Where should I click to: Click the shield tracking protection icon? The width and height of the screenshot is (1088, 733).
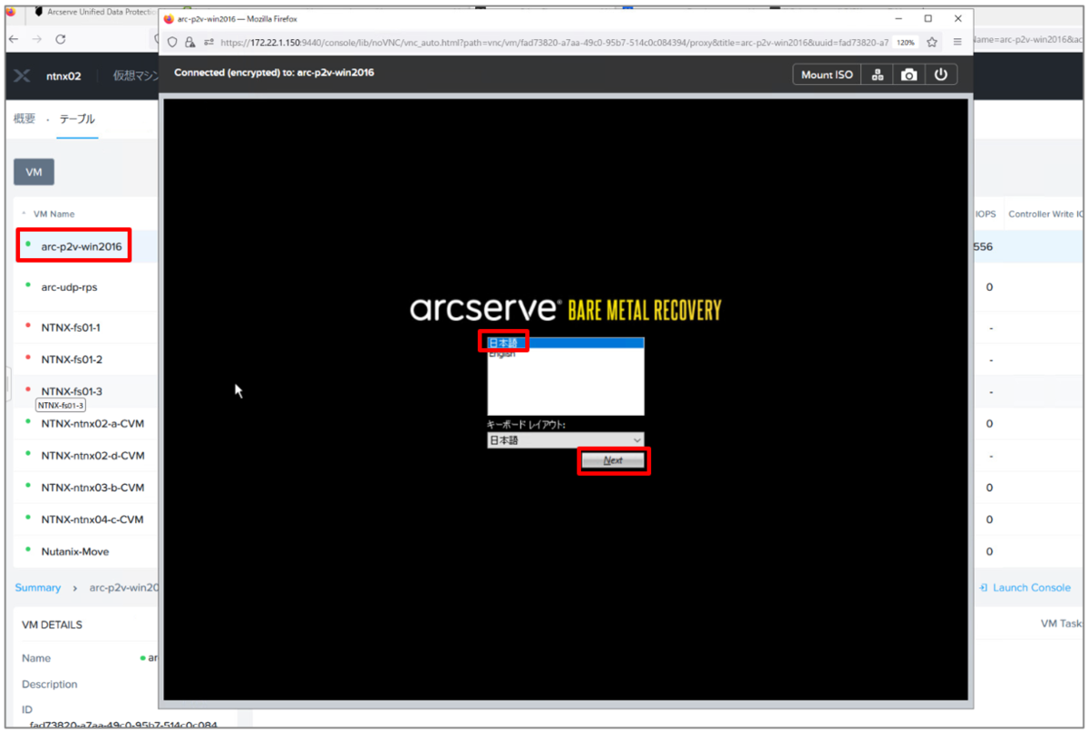pyautogui.click(x=173, y=42)
